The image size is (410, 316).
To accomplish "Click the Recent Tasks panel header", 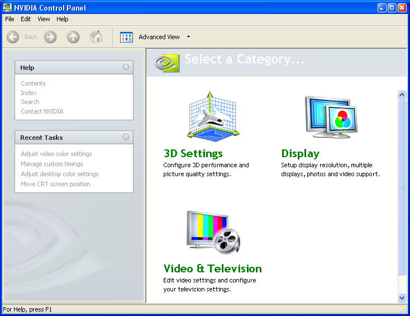I will pyautogui.click(x=74, y=138).
